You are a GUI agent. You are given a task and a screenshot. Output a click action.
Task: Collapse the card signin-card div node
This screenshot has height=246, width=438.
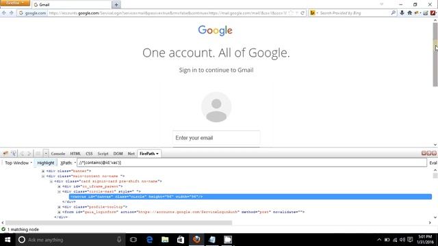(51, 181)
